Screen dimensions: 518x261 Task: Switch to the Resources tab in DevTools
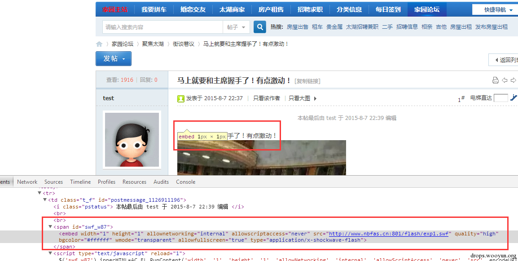click(134, 182)
